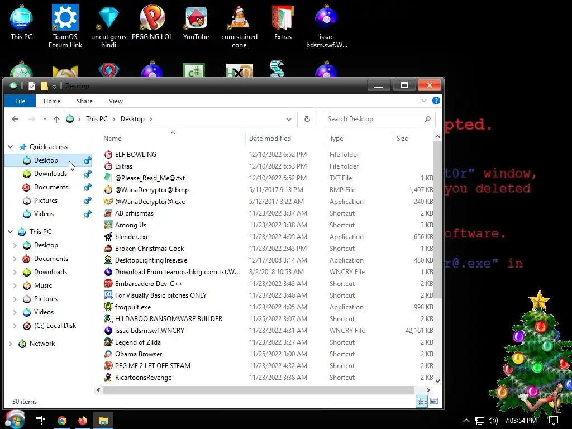Click the YouTube Angry Birds desktop icon
Screen dimensions: 572x429
pyautogui.click(x=196, y=22)
